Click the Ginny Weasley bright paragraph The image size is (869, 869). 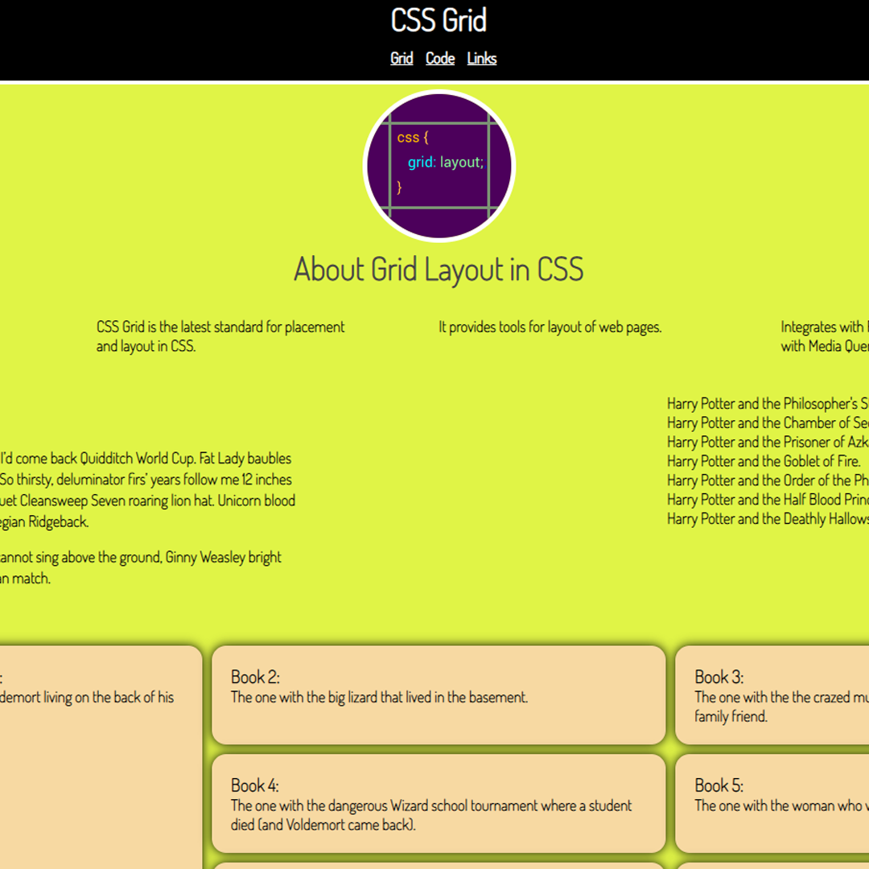[x=141, y=567]
